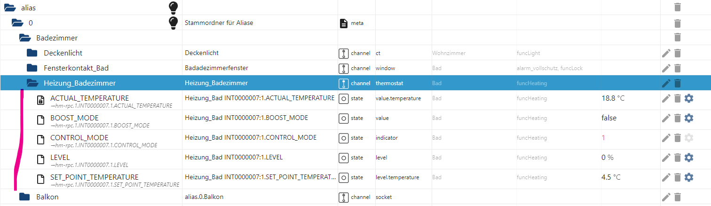Click the meta type cell
Image resolution: width=711 pixels, height=206 pixels.
357,23
